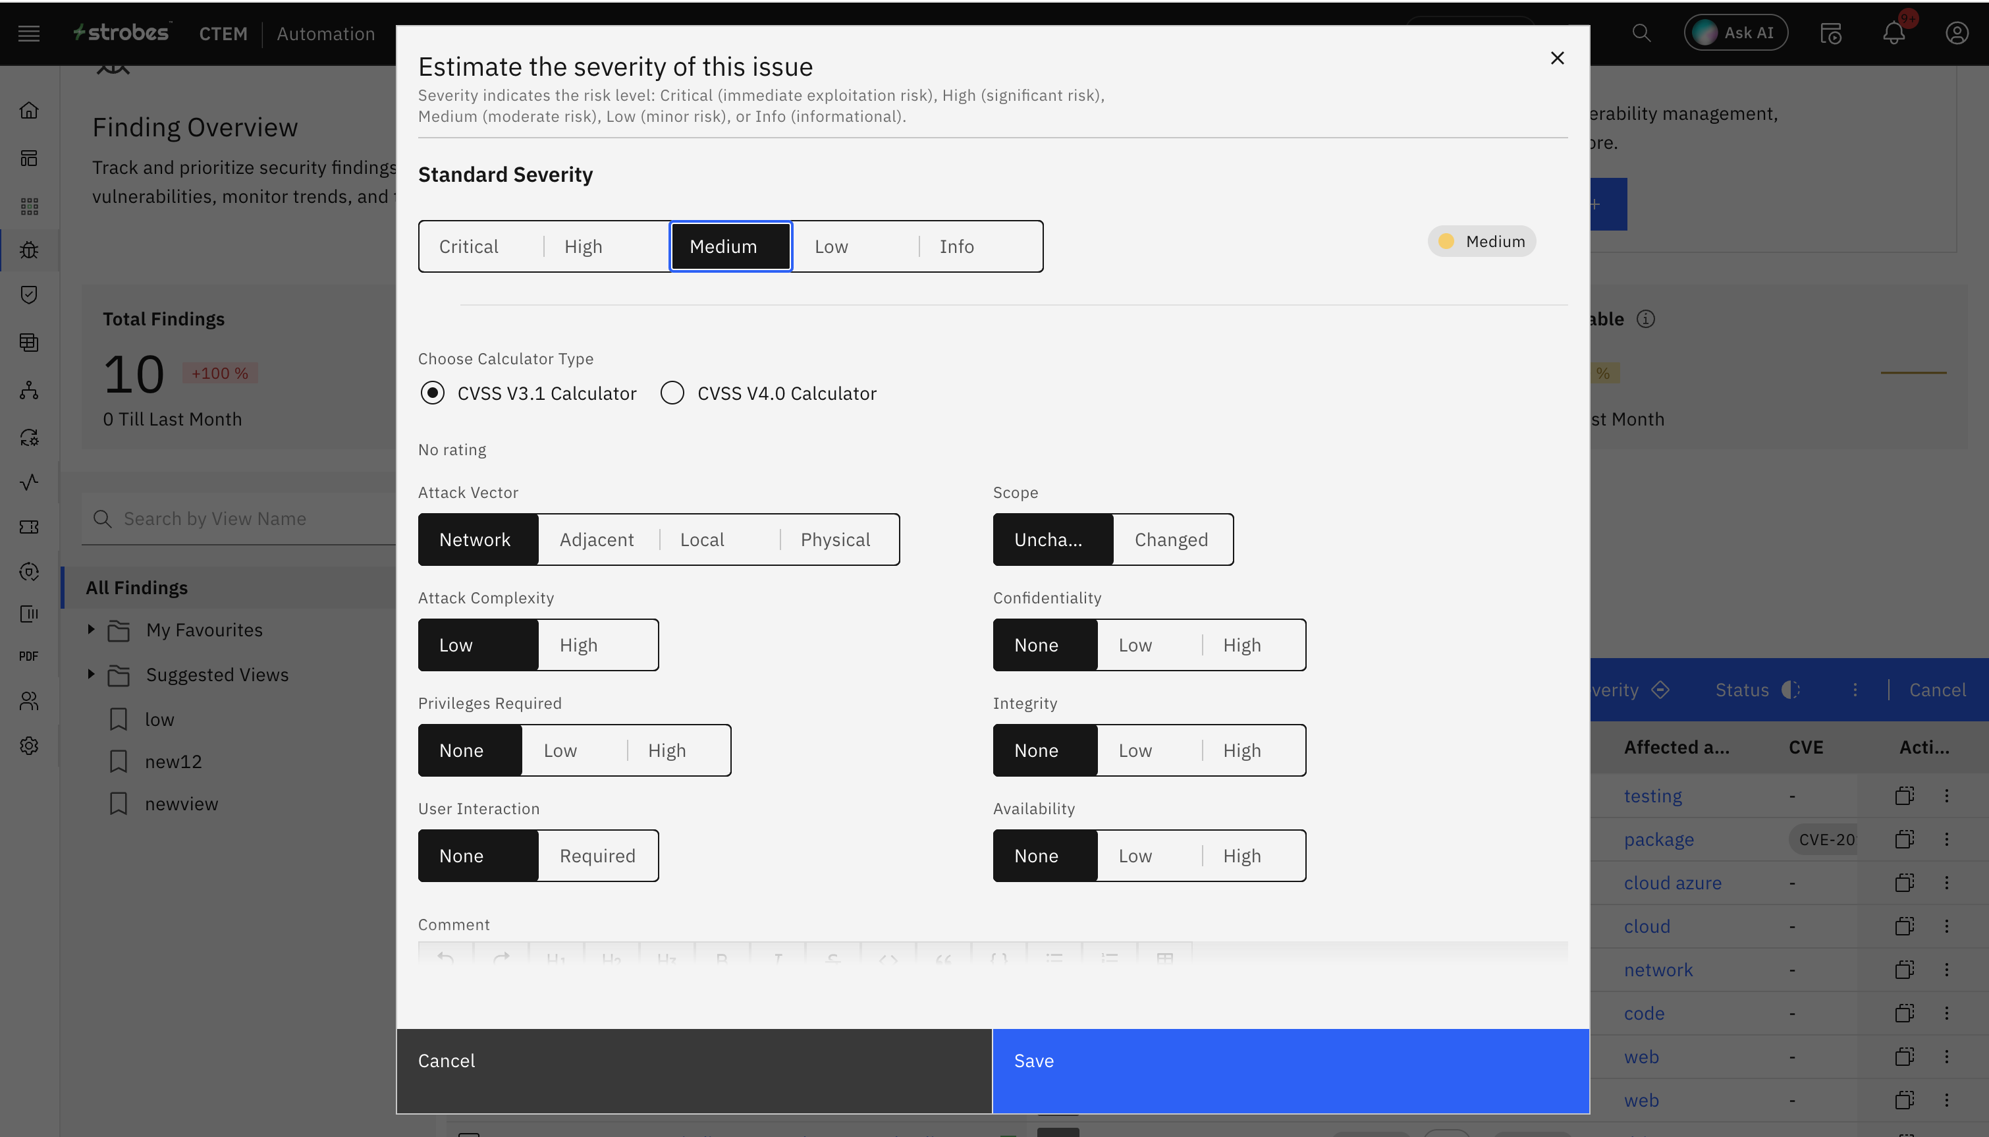Switch to the Automation tab

pos(325,34)
